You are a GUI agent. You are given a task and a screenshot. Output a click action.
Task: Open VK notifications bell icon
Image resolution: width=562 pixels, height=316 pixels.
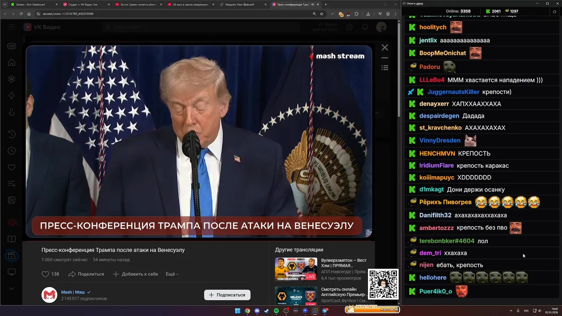(x=365, y=27)
